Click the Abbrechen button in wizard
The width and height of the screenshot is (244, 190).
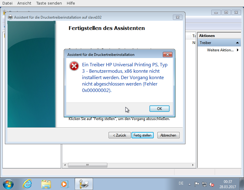168,135
